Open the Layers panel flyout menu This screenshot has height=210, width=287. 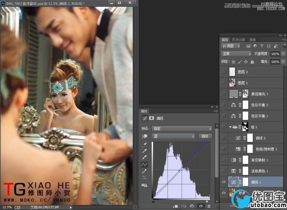pos(284,40)
